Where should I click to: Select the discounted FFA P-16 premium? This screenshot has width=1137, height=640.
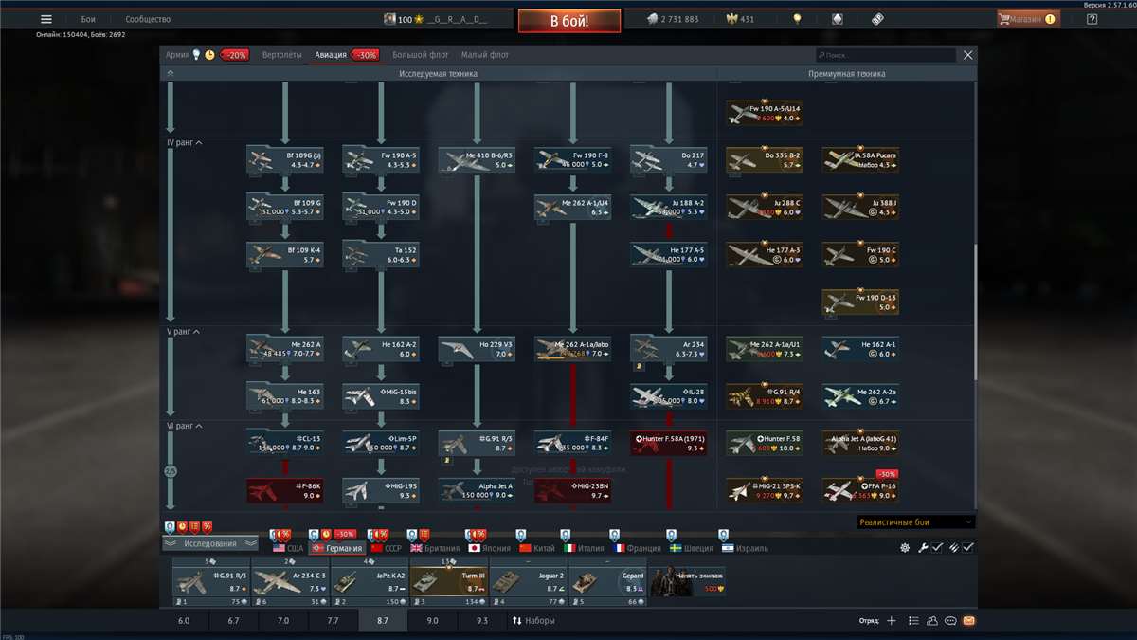(x=860, y=490)
